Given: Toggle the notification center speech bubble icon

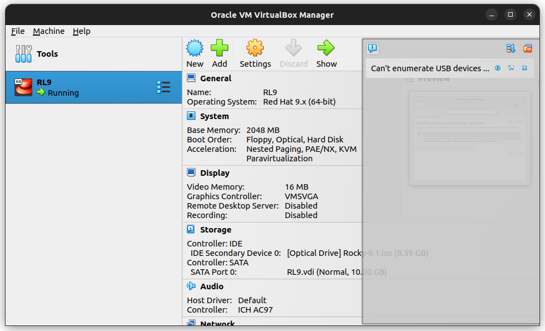Looking at the screenshot, I should (x=372, y=48).
